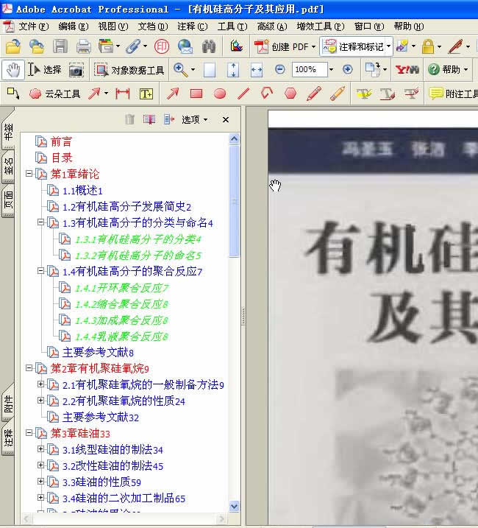478x528 pixels.
Task: Click the minus Zoom Out button
Action: [x=280, y=70]
